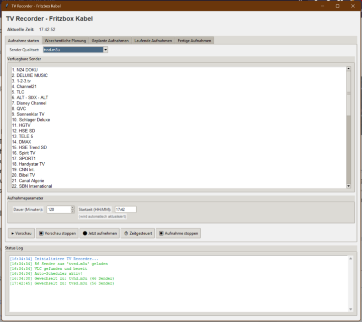Screen dimensions: 362x322
Task: Select channel Bibel TV
Action: [x=24, y=175]
